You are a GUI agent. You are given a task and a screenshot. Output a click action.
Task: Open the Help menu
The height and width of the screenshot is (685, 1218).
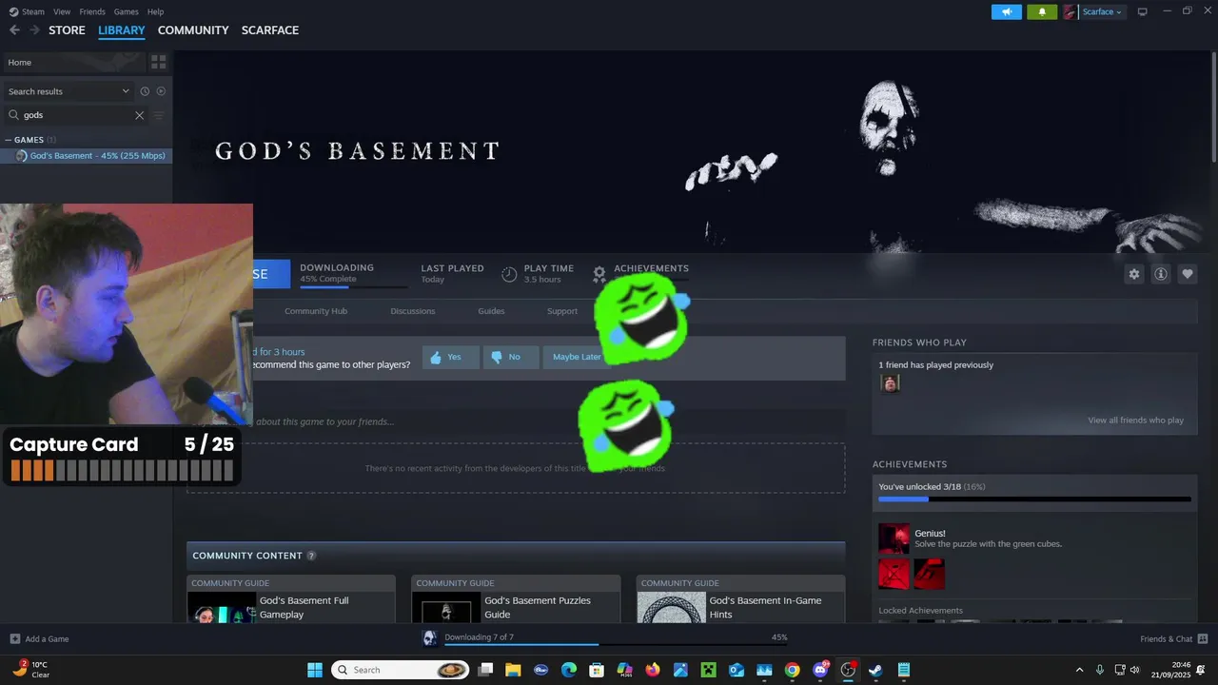(x=155, y=11)
